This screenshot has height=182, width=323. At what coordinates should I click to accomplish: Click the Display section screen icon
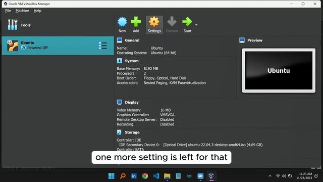(x=120, y=102)
